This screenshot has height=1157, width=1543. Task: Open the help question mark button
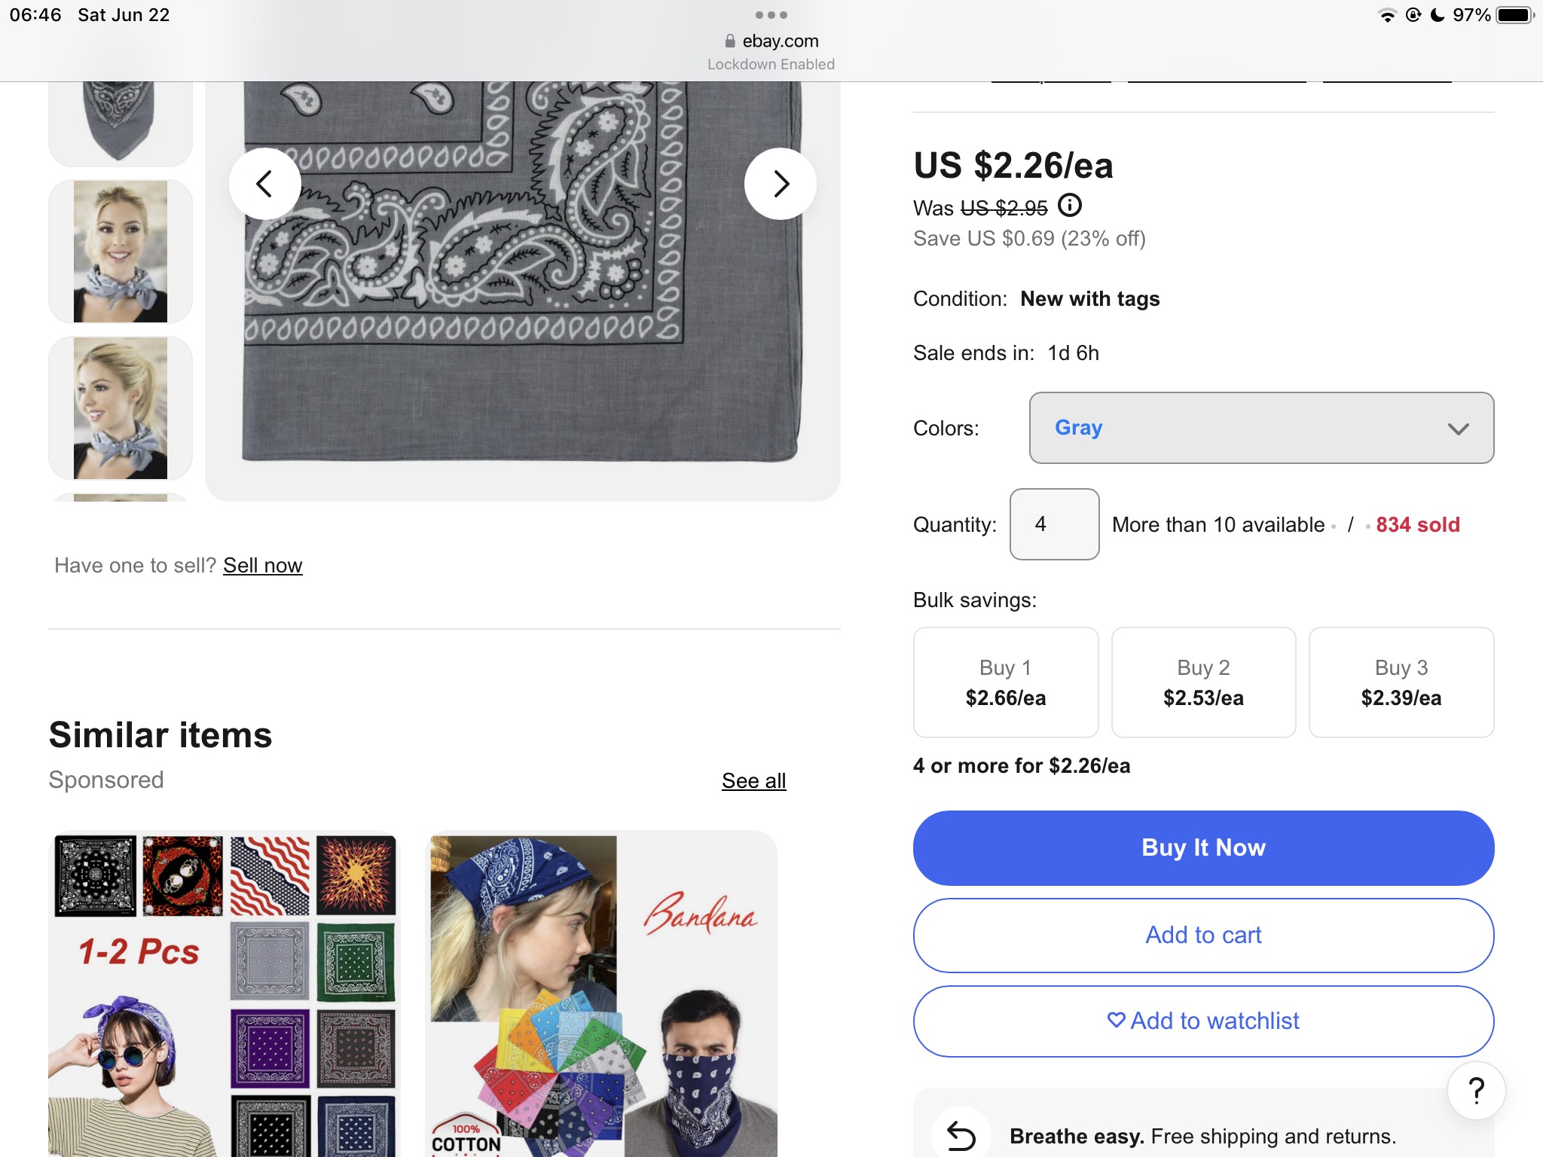tap(1476, 1090)
